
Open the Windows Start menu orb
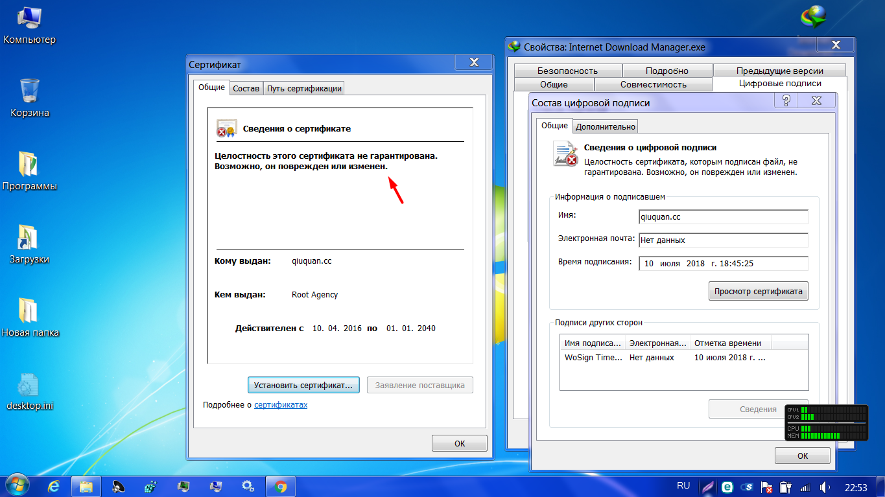(16, 485)
